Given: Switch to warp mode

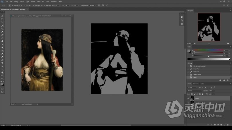Looking at the screenshot, I should (99, 5).
